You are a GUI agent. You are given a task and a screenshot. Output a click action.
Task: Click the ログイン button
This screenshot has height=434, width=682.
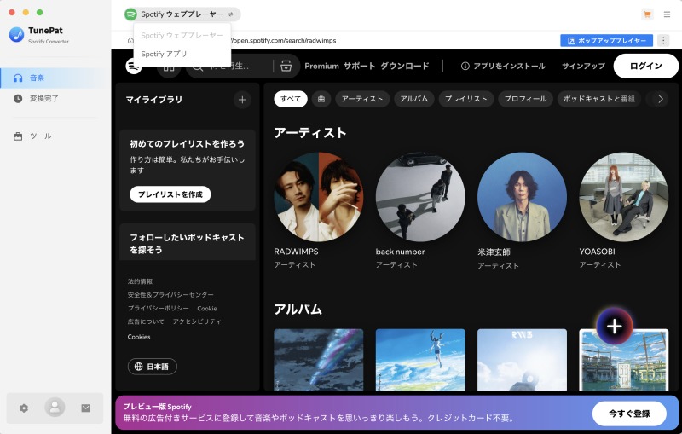(x=645, y=67)
